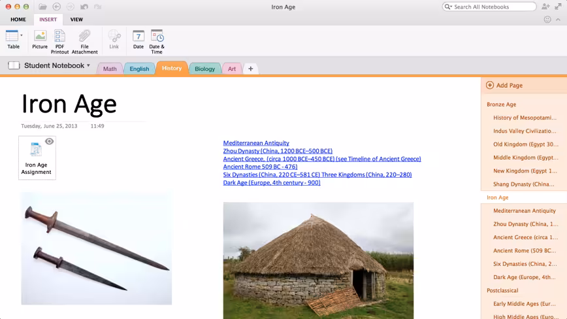Select Ancient Rome subpage in sidebar

click(524, 250)
